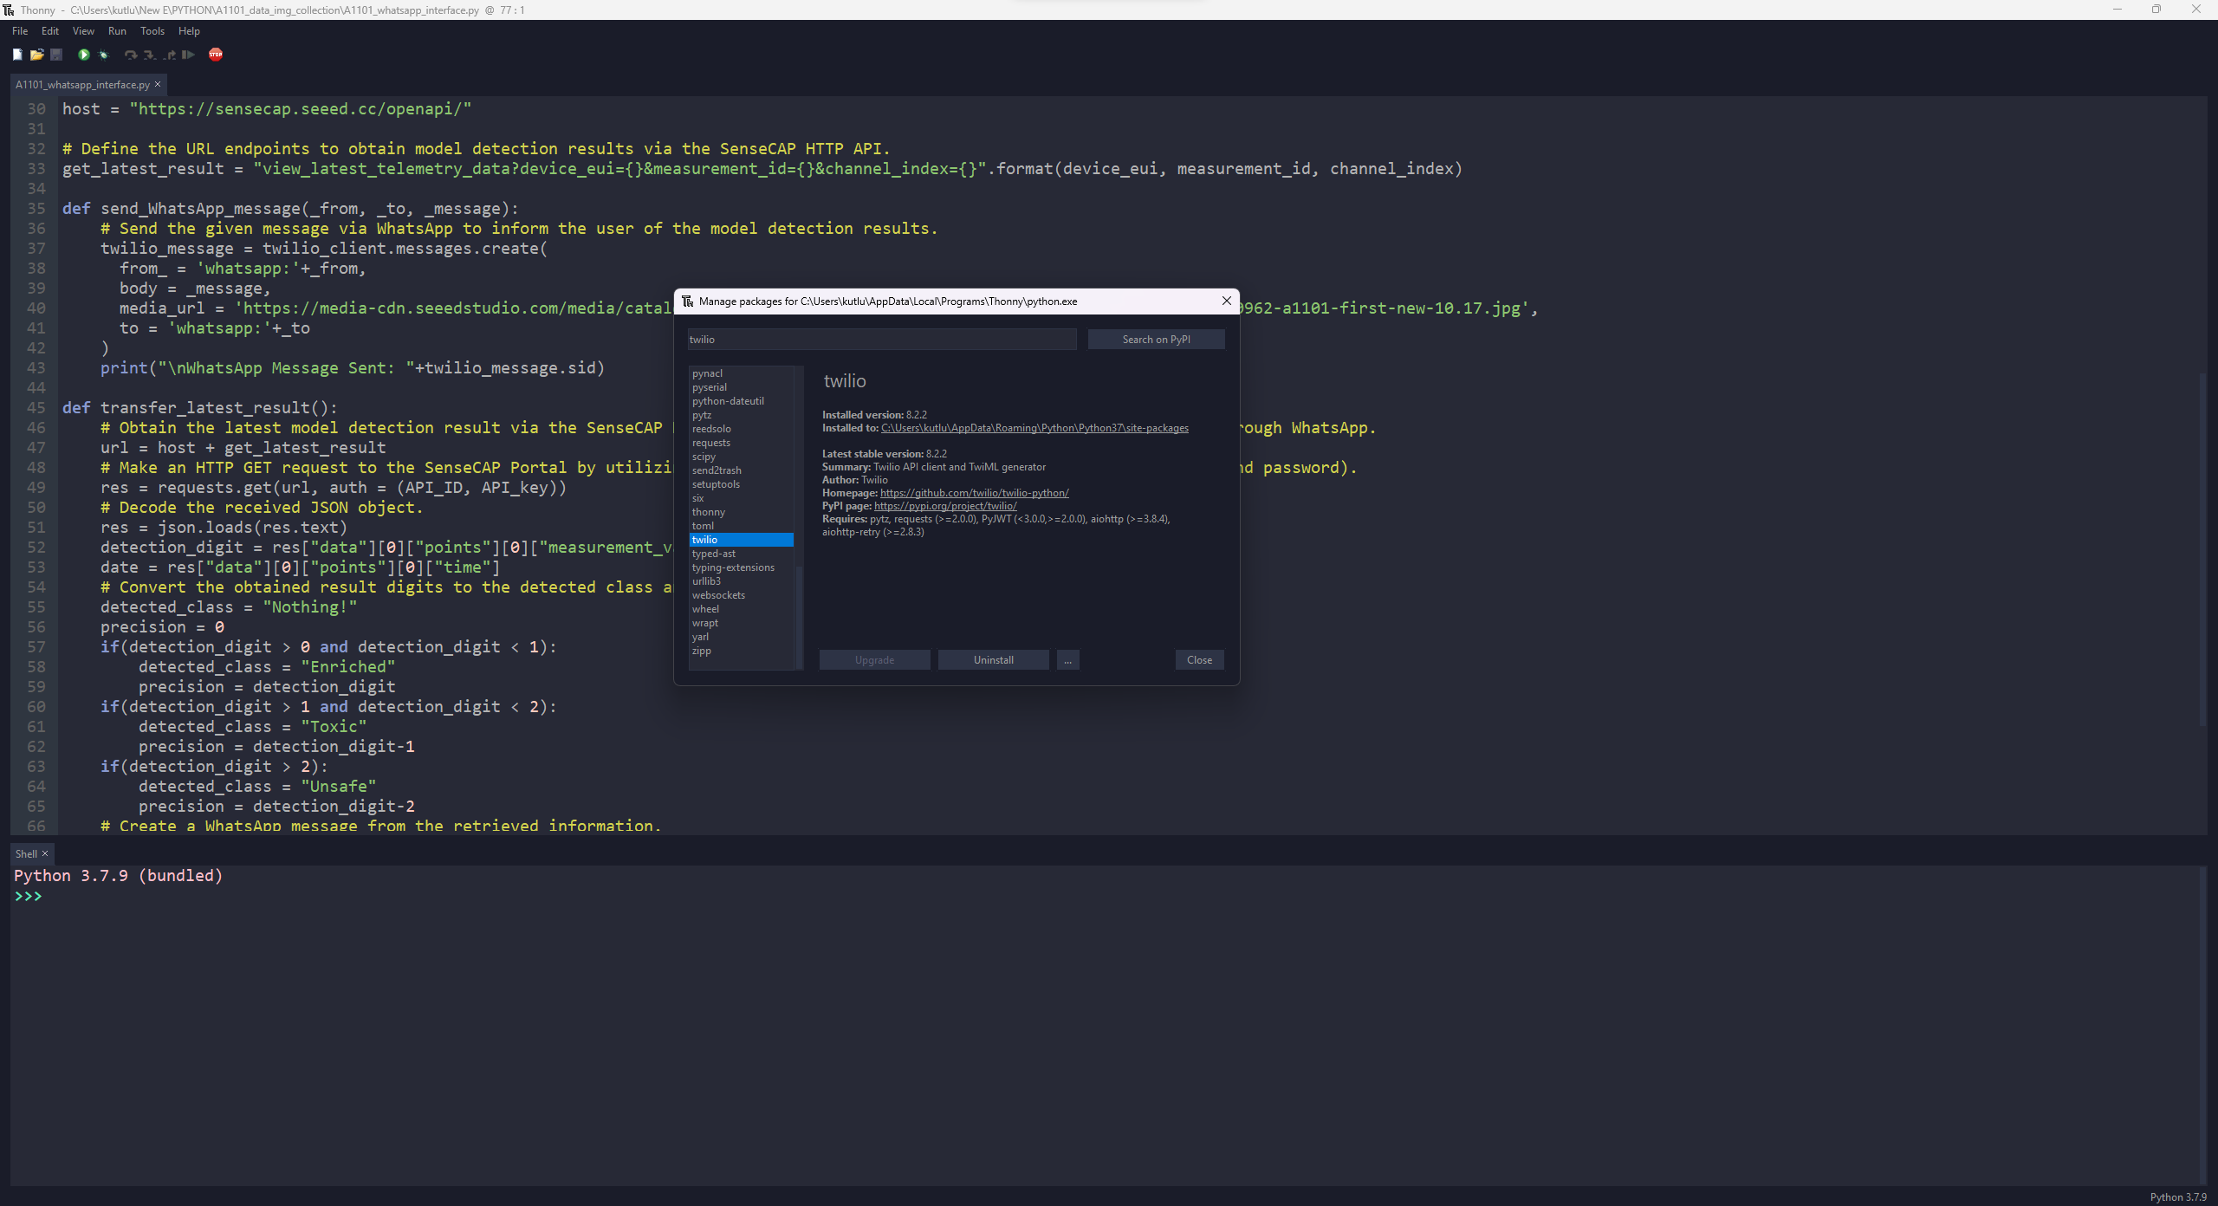
Task: Step into the function call
Action: (x=149, y=55)
